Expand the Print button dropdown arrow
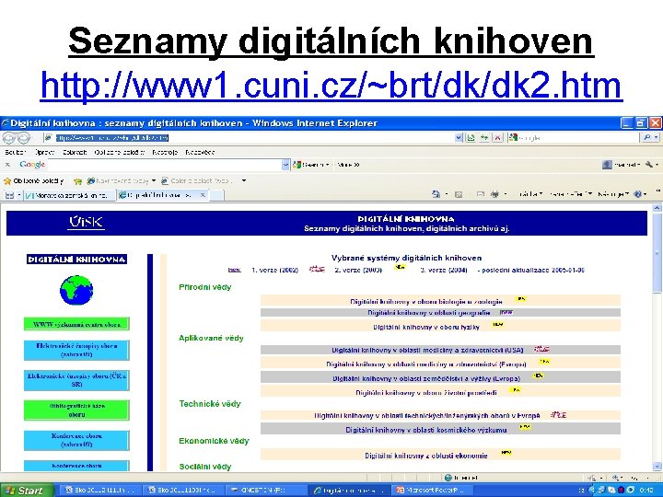The height and width of the screenshot is (497, 663). [506, 194]
